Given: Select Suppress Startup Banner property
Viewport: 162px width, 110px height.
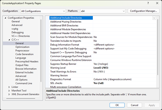Looking at the screenshot, I should [71, 64].
